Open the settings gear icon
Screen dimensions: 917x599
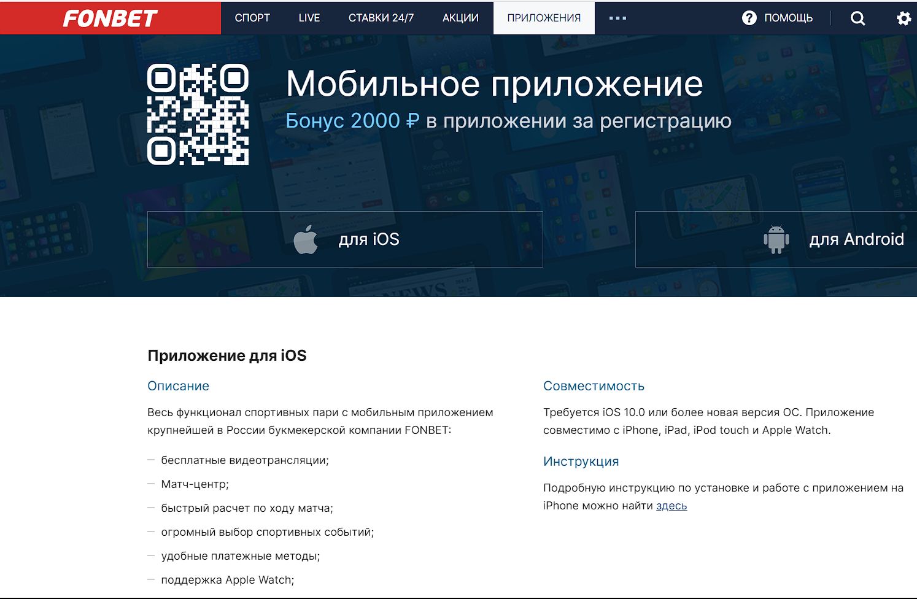tap(903, 18)
